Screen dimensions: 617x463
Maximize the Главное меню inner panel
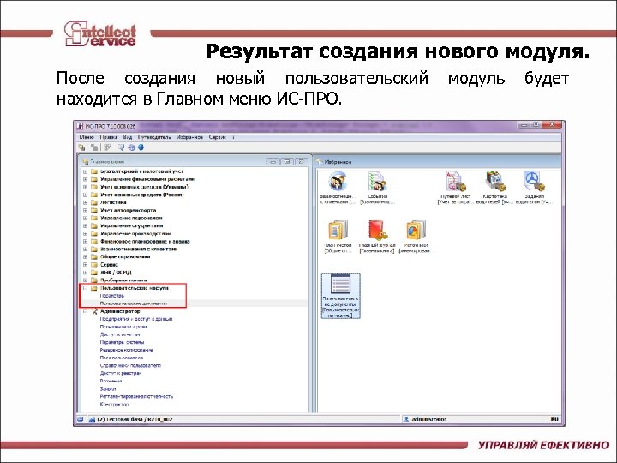coord(287,162)
